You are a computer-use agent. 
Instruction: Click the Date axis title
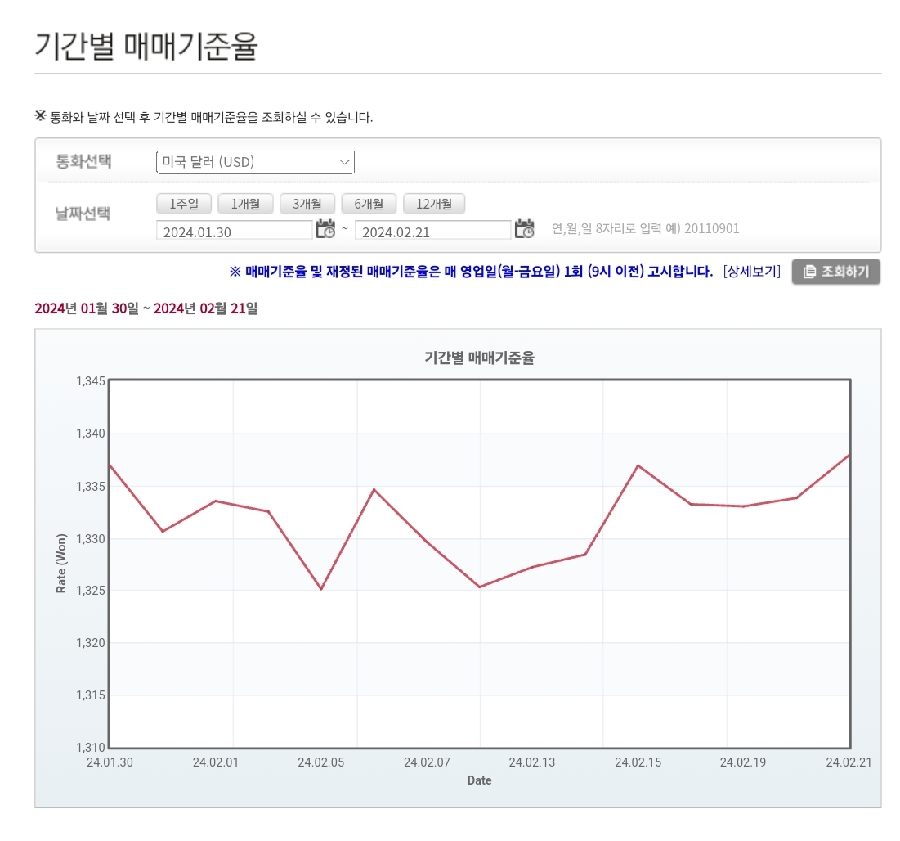pos(479,780)
